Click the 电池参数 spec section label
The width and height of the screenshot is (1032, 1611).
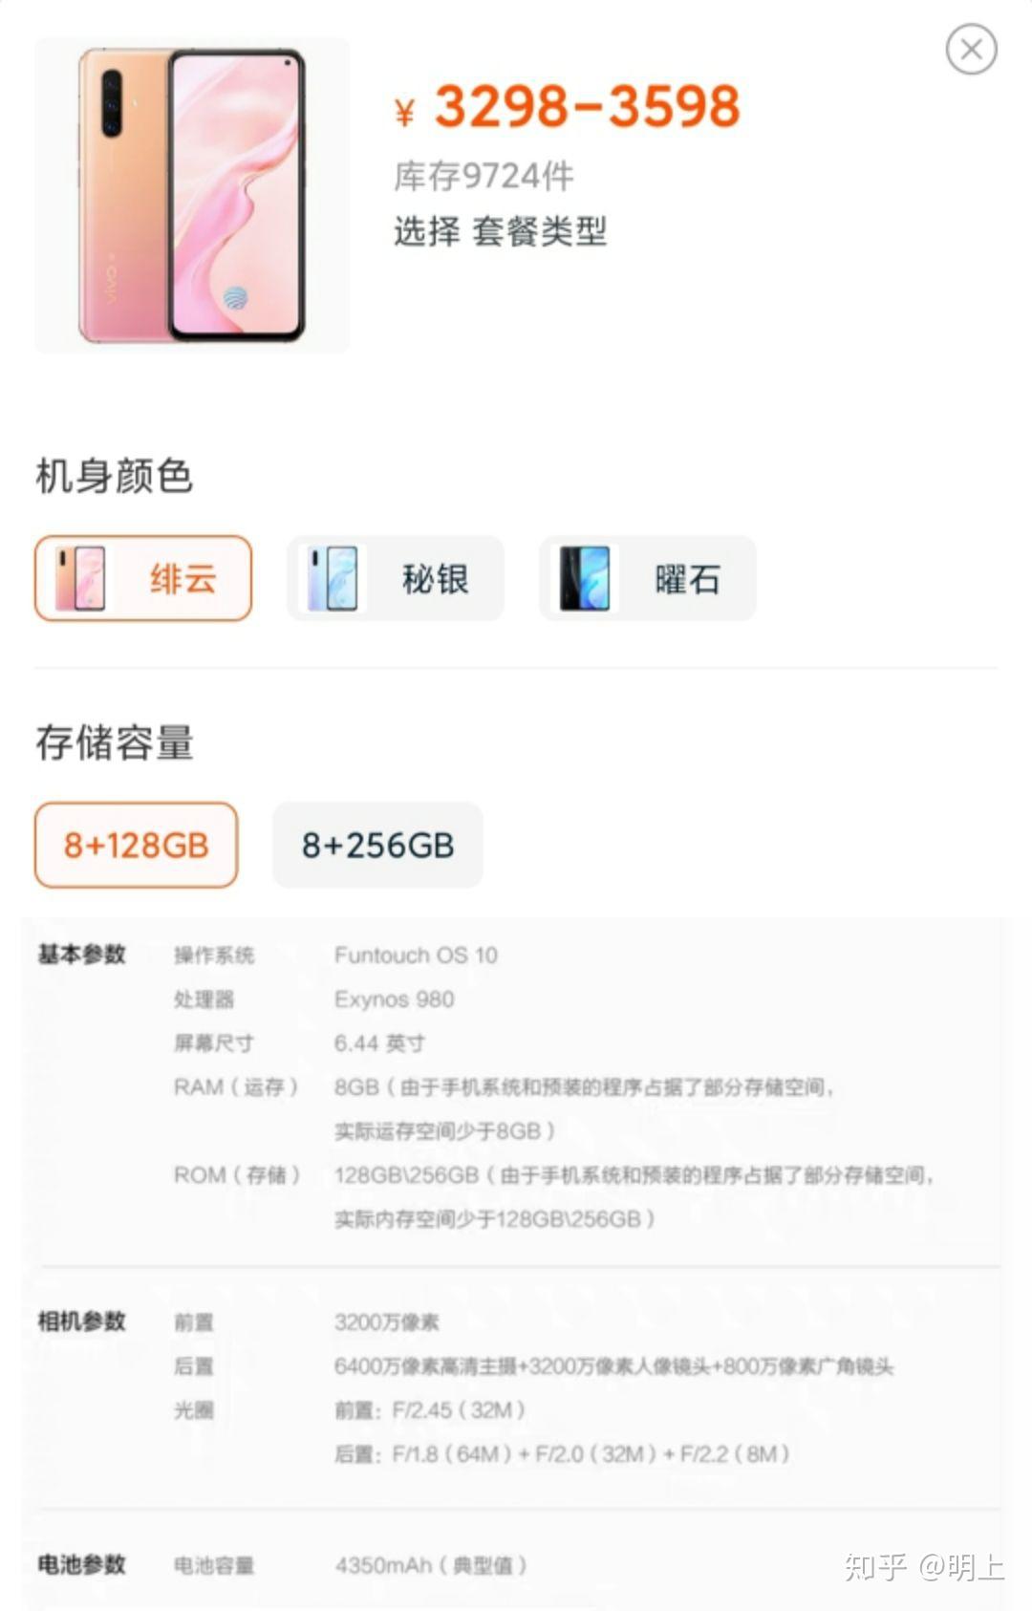pos(82,1564)
